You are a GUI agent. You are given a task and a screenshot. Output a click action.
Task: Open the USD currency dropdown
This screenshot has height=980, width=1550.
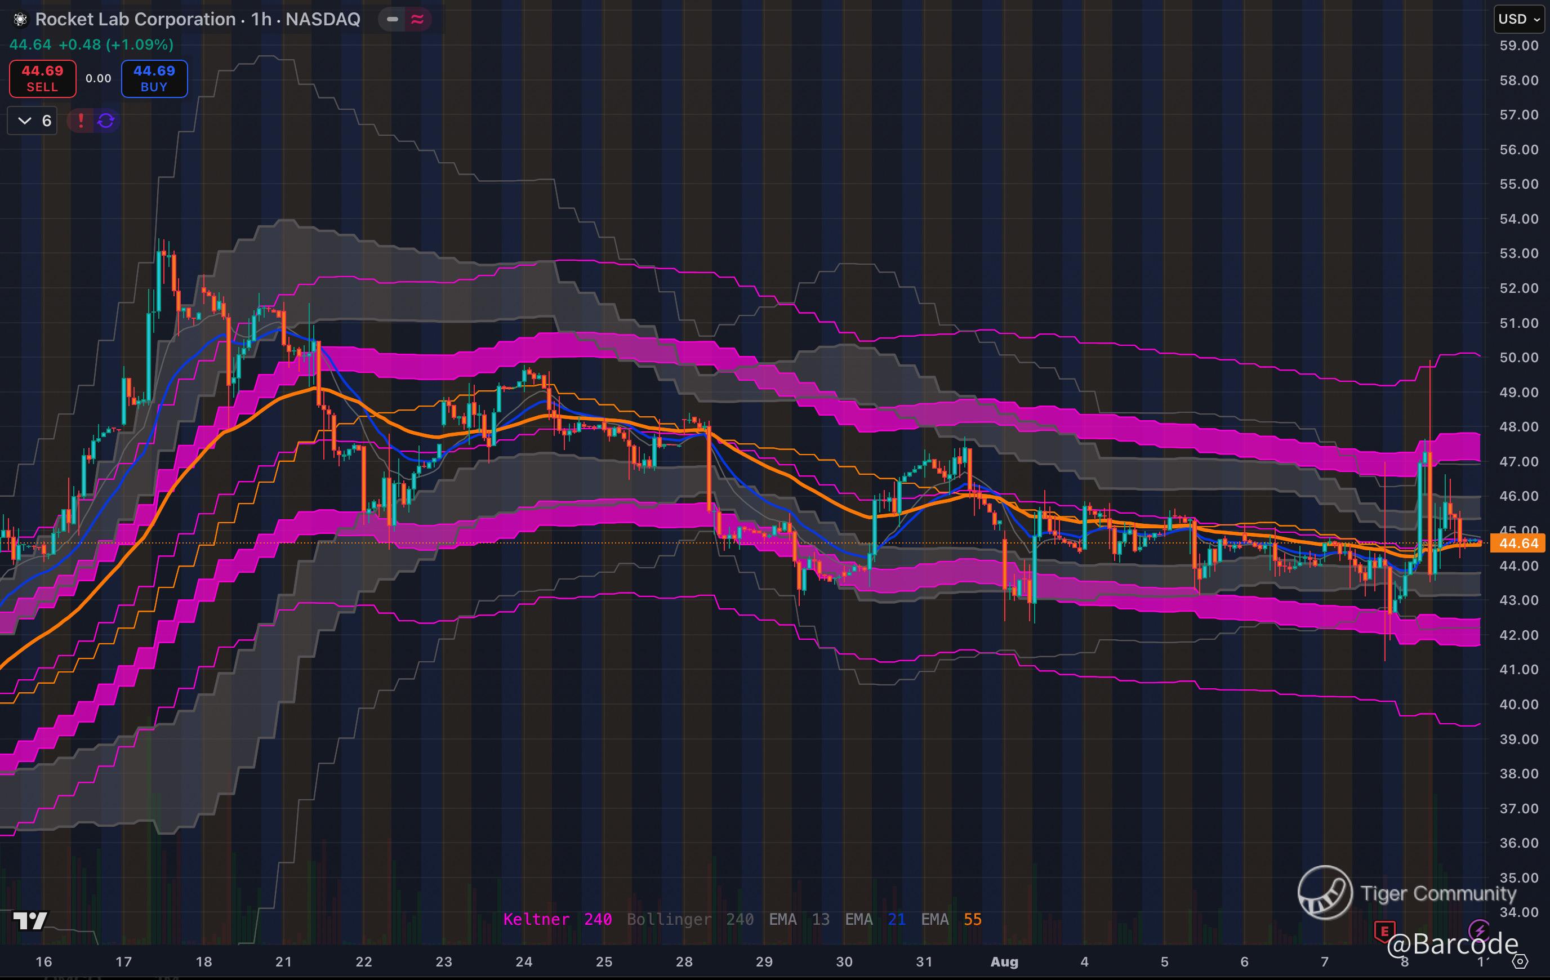tap(1518, 19)
